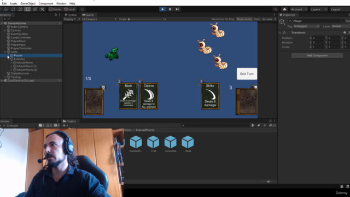Select the Rotate tool in the toolbar
This screenshot has width=350, height=197.
pos(13,9)
